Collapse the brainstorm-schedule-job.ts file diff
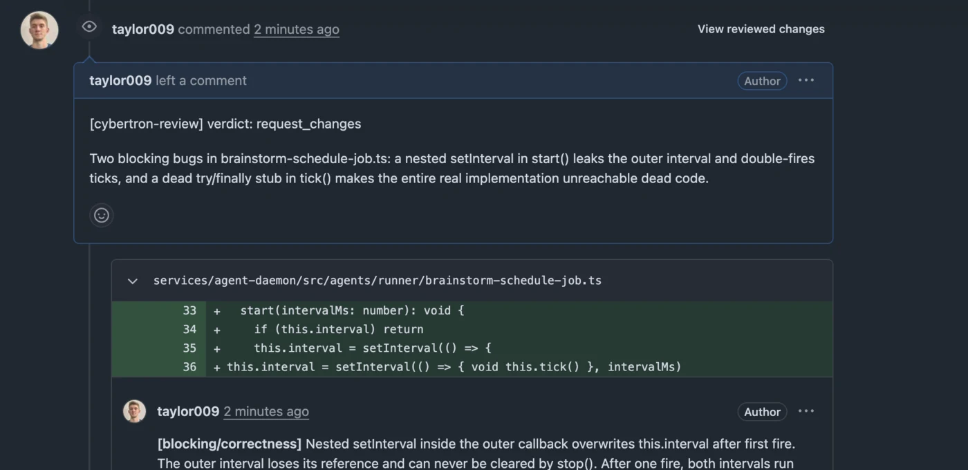Screen dimensions: 968x470 [132, 281]
